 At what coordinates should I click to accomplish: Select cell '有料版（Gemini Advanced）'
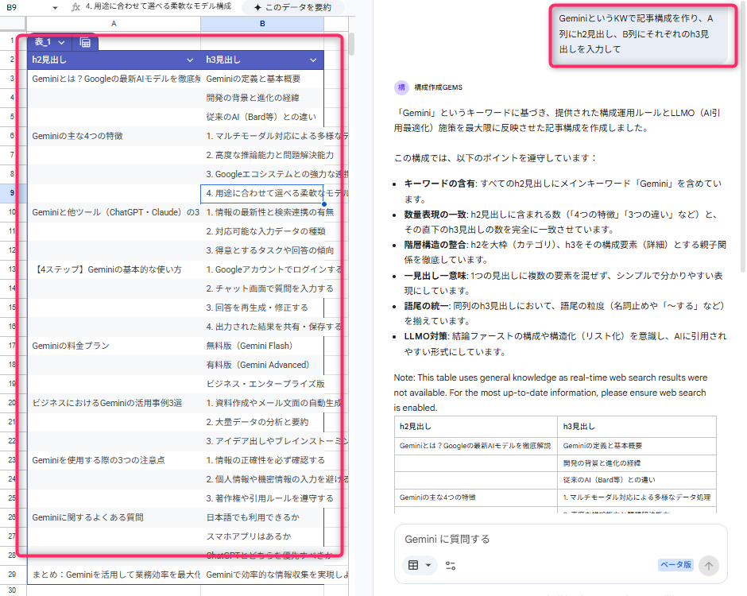coord(262,365)
